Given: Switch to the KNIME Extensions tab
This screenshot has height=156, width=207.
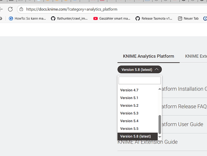Looking at the screenshot, I should point(196,56).
